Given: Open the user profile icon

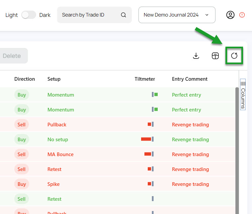Looking at the screenshot, I should (230, 15).
